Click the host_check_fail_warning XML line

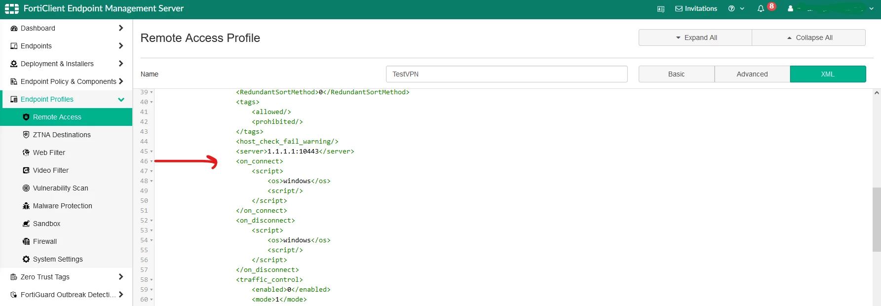(x=287, y=142)
